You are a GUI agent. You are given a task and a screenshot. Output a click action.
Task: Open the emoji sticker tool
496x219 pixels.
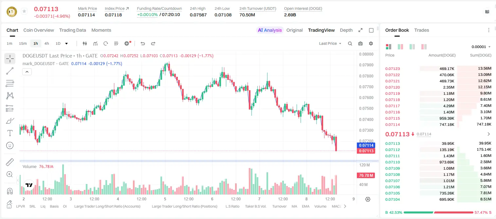tap(10, 145)
